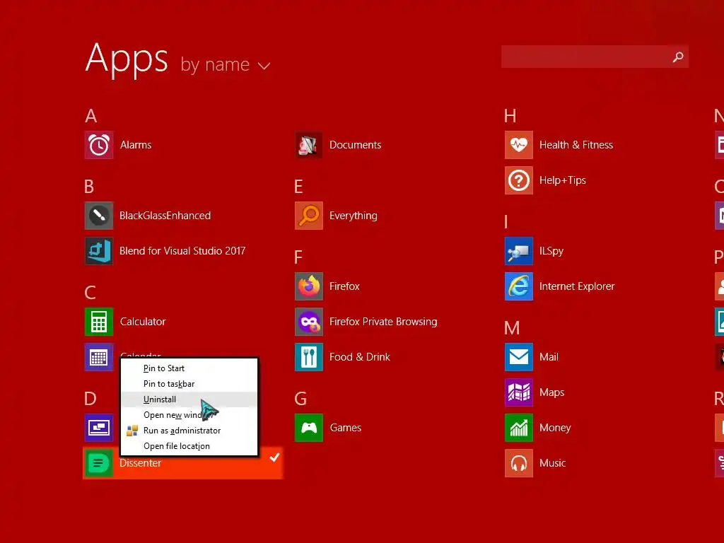Click the Apps search input field
Image resolution: width=724 pixels, height=543 pixels.
[x=595, y=57]
